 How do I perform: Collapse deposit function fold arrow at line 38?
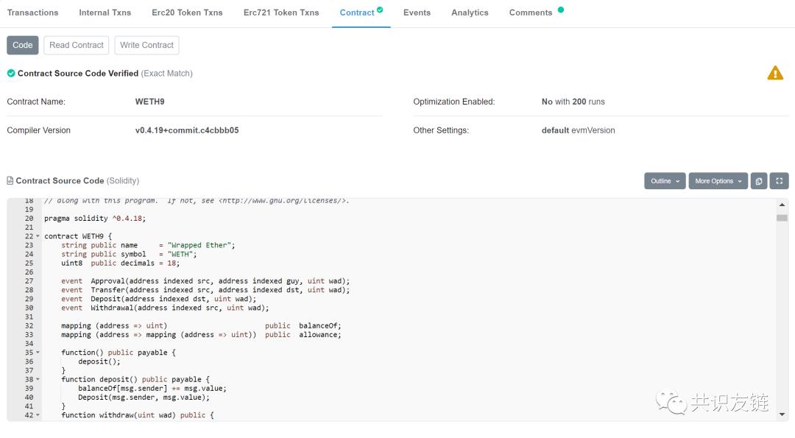pyautogui.click(x=38, y=379)
